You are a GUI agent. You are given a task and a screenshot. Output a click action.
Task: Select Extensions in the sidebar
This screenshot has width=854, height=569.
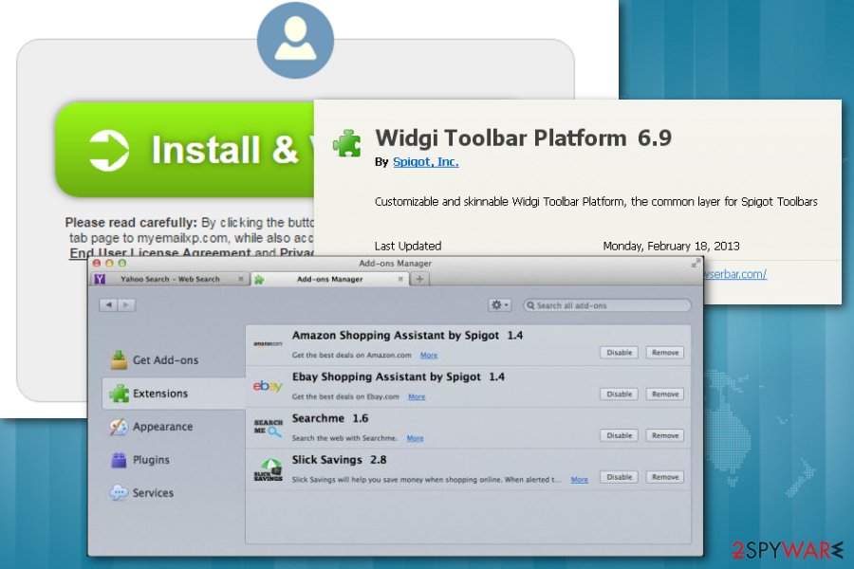(x=174, y=394)
